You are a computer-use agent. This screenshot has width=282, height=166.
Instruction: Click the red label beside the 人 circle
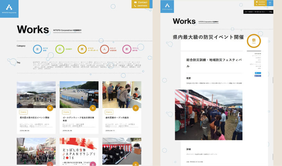pos(113,49)
